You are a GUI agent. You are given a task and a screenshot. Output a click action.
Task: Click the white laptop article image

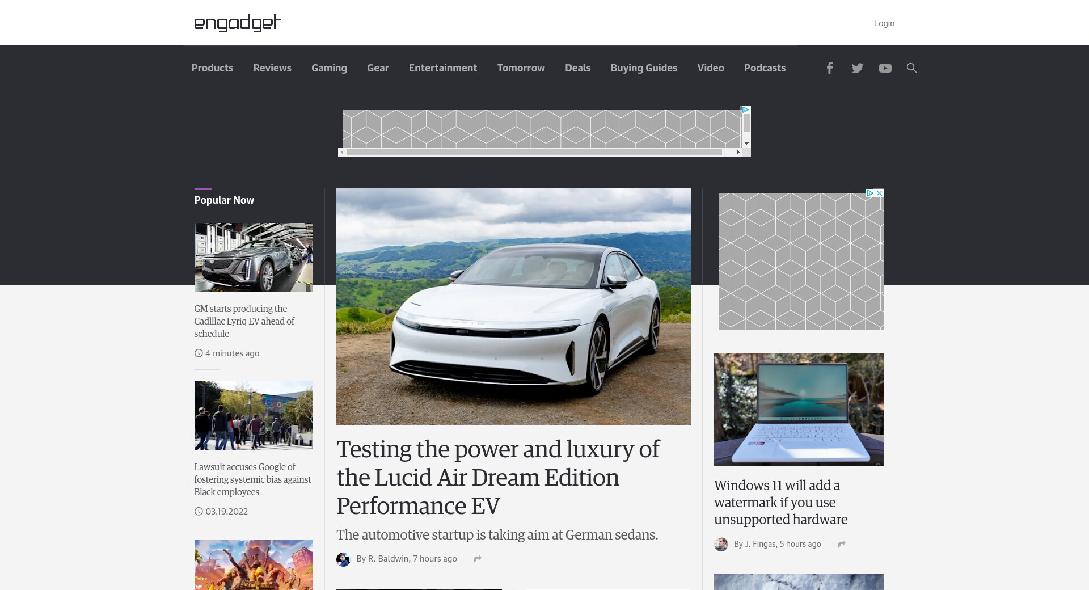pos(799,409)
